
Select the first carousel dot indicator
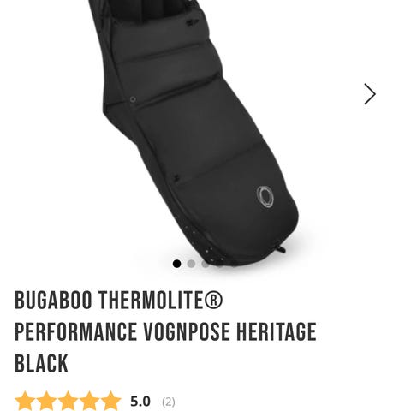(x=176, y=264)
